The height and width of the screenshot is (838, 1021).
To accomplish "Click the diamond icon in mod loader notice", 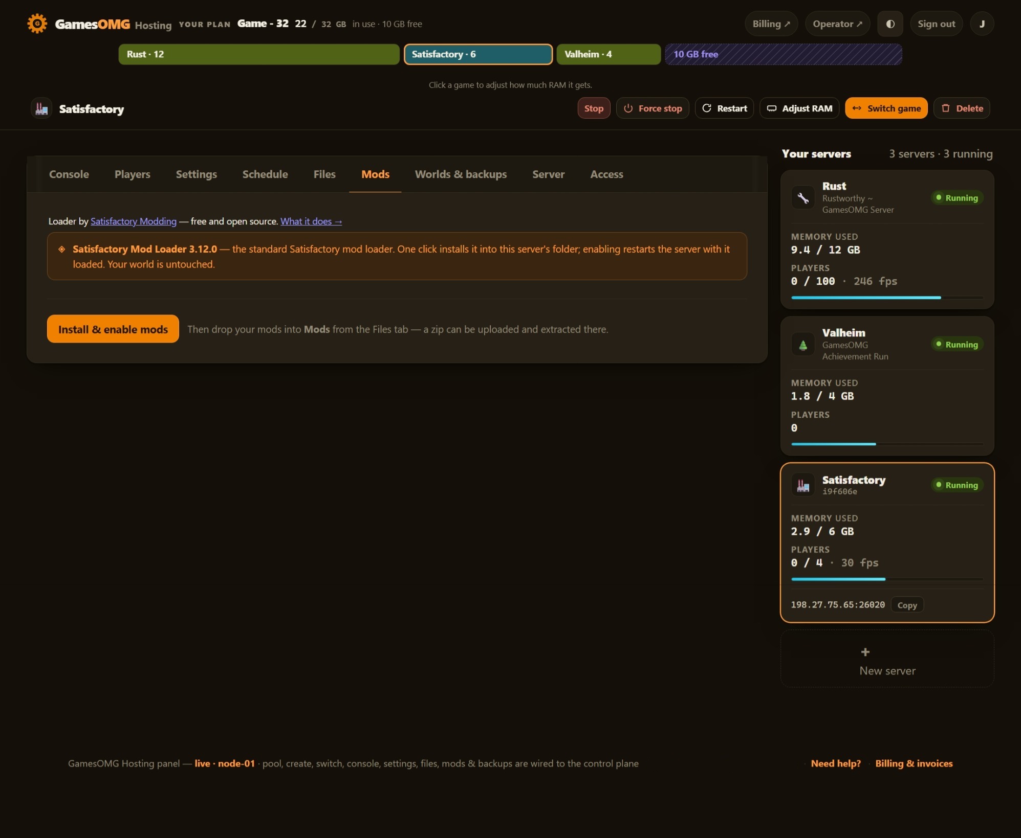I will [x=61, y=249].
